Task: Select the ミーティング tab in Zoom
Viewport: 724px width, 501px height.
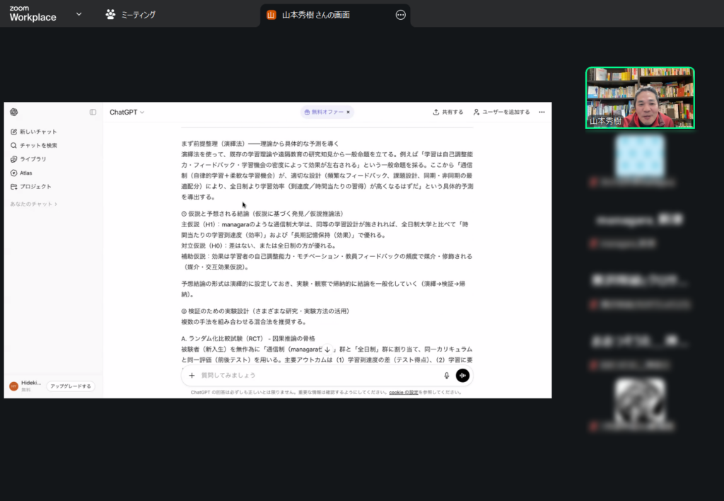Action: [131, 14]
